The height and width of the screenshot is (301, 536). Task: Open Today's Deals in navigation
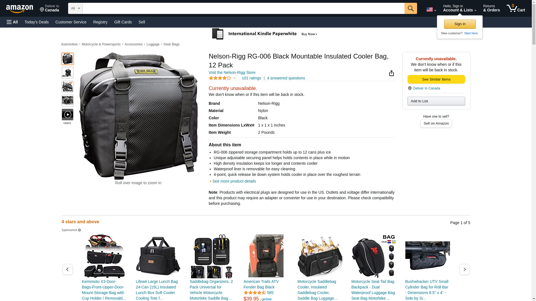(x=37, y=22)
